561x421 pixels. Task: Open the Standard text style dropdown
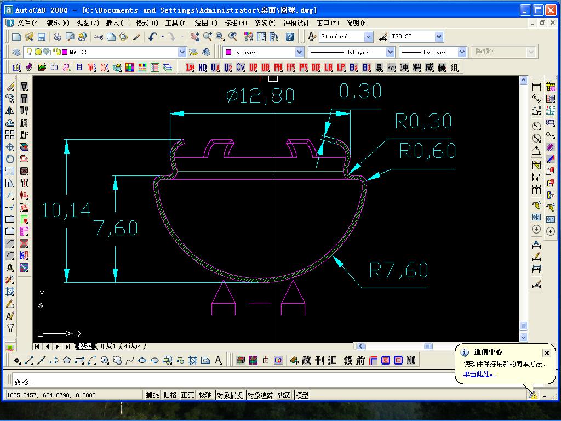[369, 37]
